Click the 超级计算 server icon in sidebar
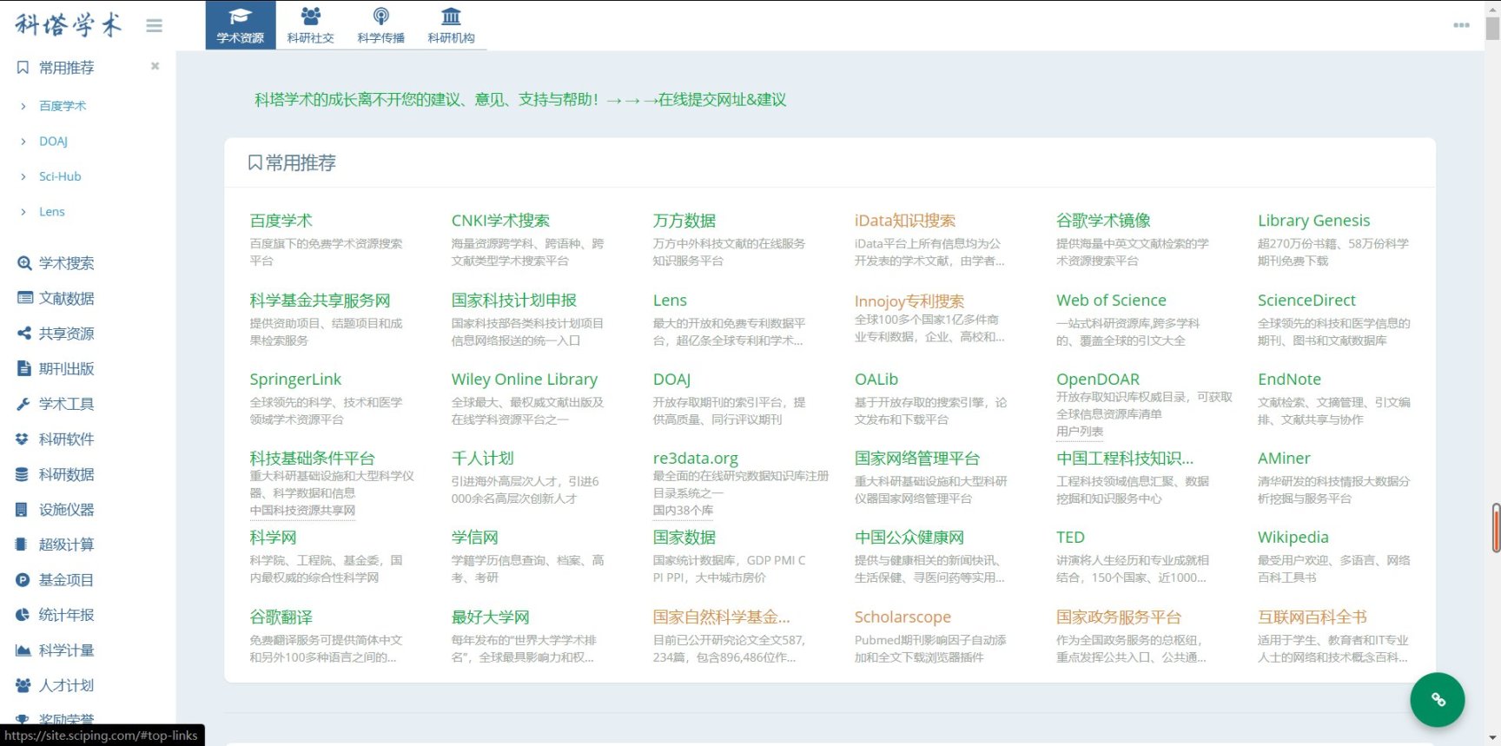Image resolution: width=1501 pixels, height=746 pixels. (23, 545)
